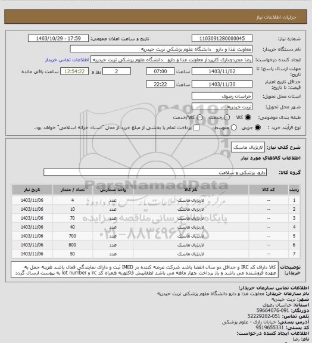Click quantity 50 in row 7
312x343 pixels.
73,254
